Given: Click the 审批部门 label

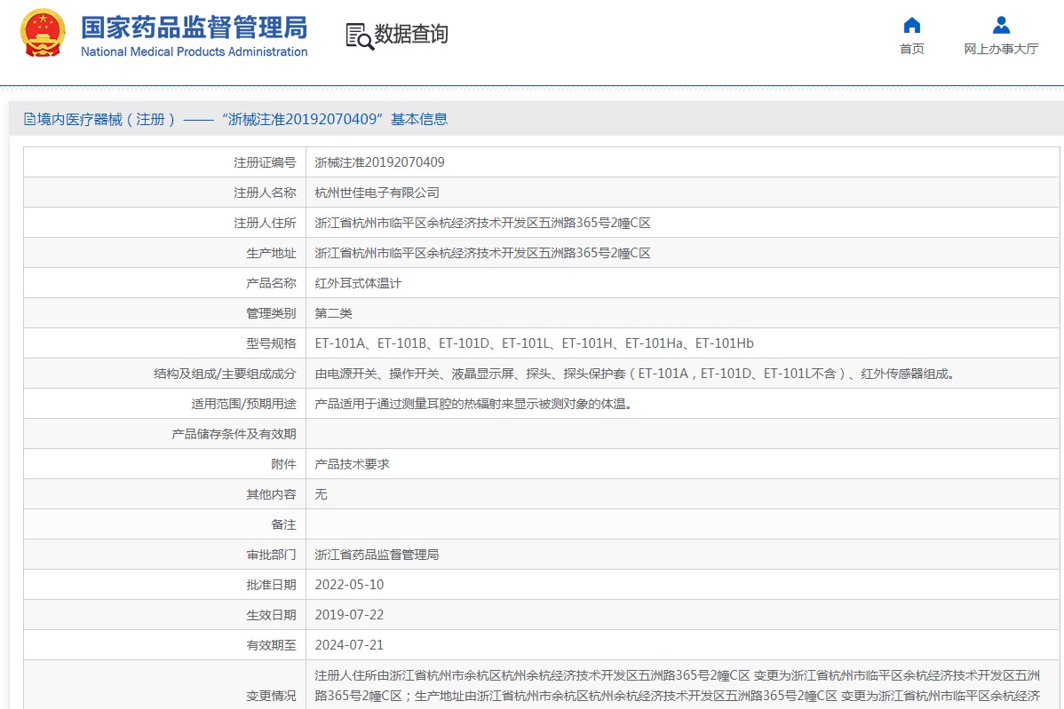Looking at the screenshot, I should [x=271, y=555].
